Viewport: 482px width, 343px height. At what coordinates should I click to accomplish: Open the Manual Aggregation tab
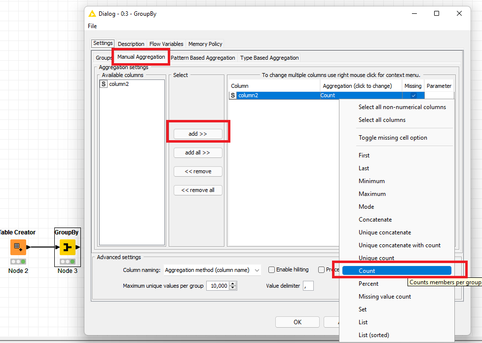(x=141, y=57)
